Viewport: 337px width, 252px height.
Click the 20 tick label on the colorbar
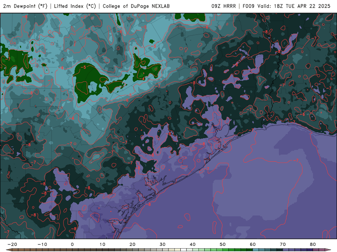[132, 244]
